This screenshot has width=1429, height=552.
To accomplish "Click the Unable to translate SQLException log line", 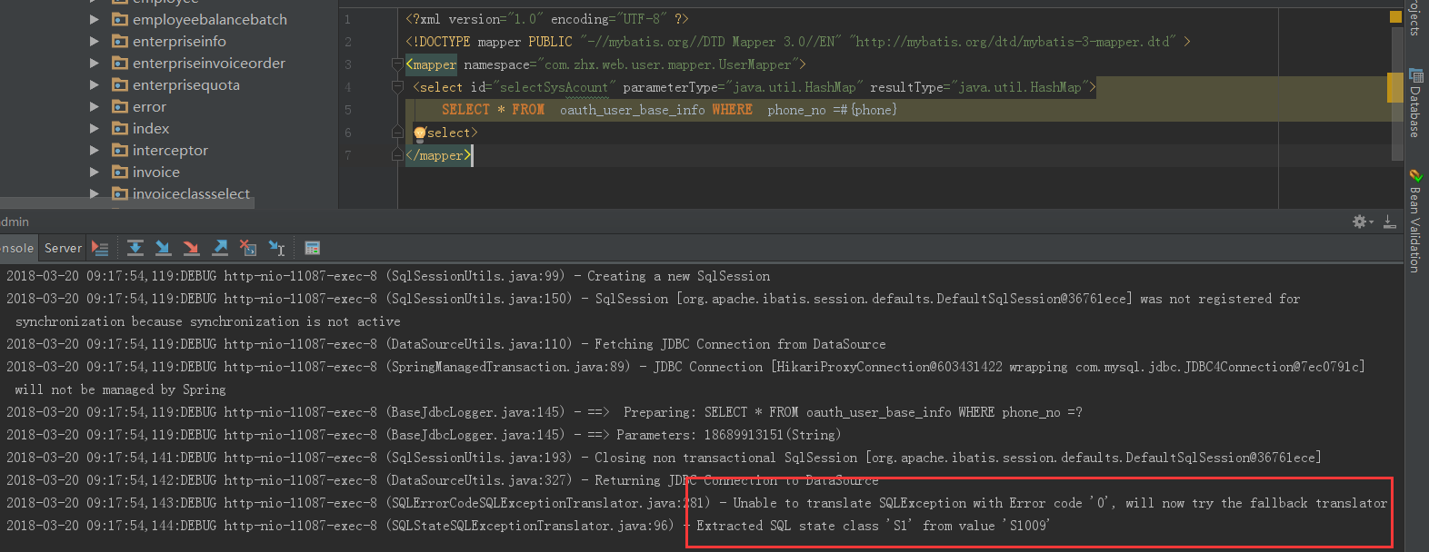I will tap(697, 503).
